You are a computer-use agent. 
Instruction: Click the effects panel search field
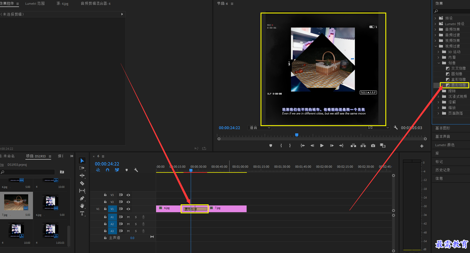coord(452,11)
